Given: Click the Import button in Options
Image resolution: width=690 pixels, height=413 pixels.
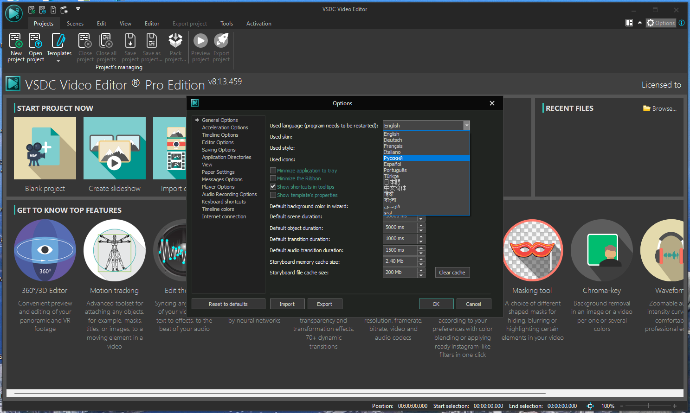Looking at the screenshot, I should 287,304.
